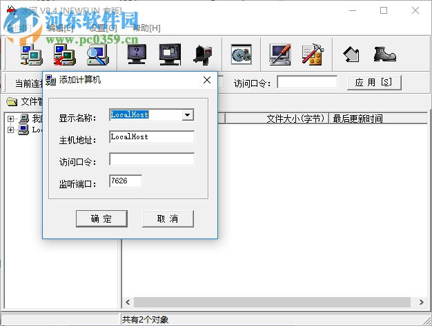Expand the LocalHost tree node
Viewport: 432px width, 326px height.
pyautogui.click(x=10, y=130)
